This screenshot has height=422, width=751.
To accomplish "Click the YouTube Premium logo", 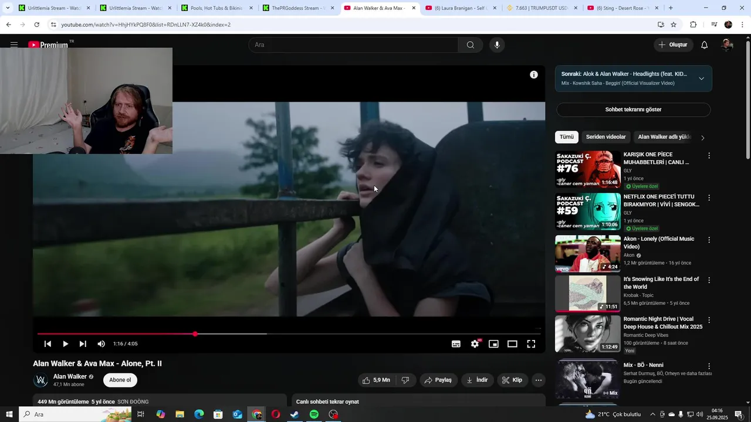I will pyautogui.click(x=49, y=45).
